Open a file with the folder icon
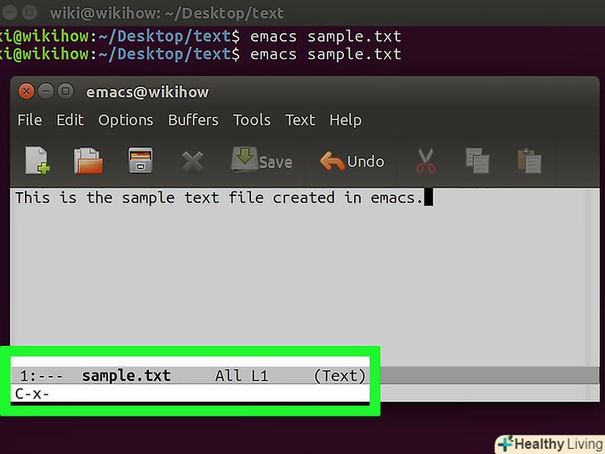605x454 pixels. (88, 160)
